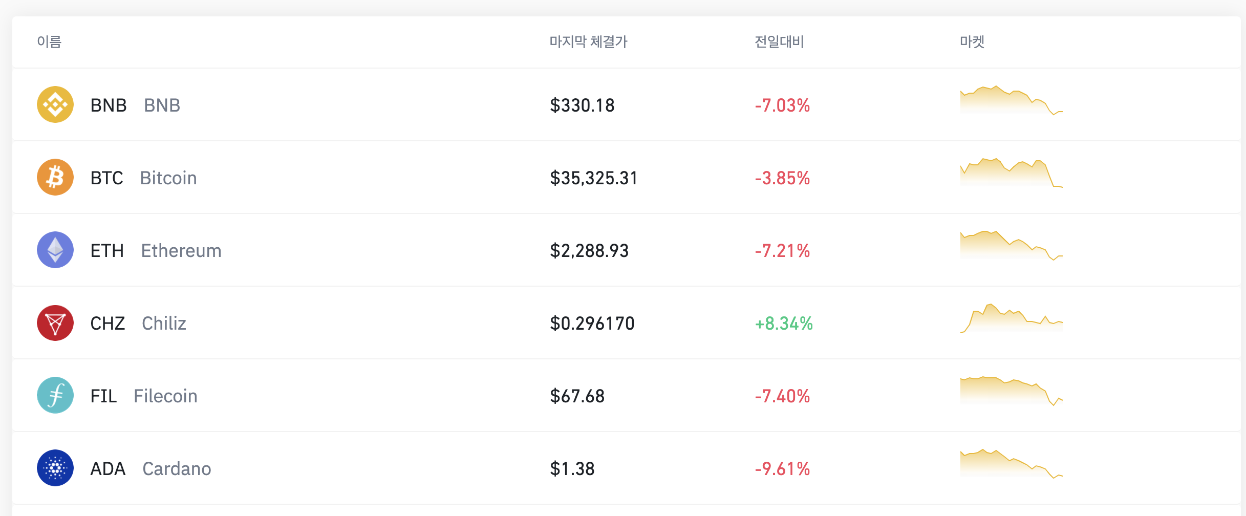Click the 마켓 column header
The height and width of the screenshot is (516, 1246).
(x=972, y=41)
